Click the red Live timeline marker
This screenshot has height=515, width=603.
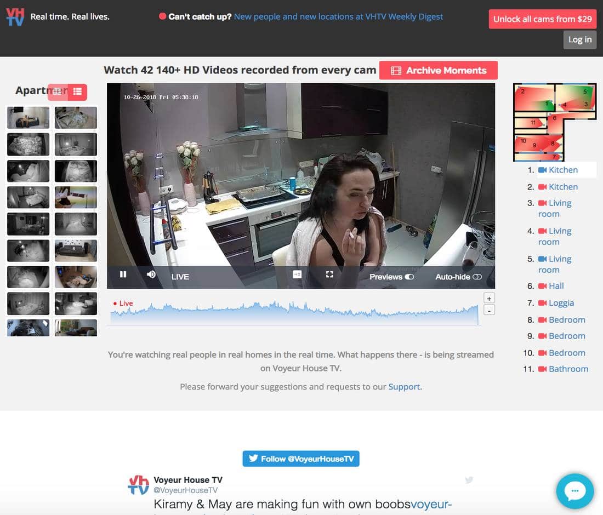pos(123,303)
